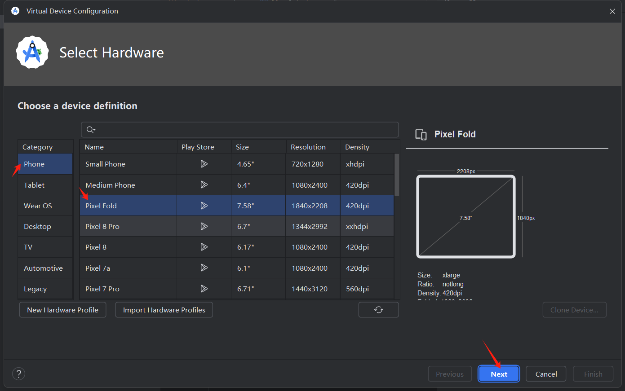The image size is (625, 391).
Task: Close the Virtual Device Configuration window
Action: [612, 11]
